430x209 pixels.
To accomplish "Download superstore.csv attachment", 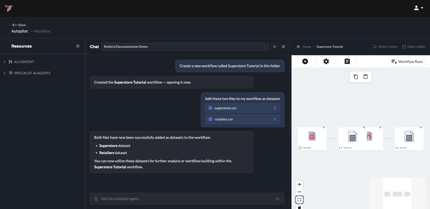I will (x=275, y=108).
